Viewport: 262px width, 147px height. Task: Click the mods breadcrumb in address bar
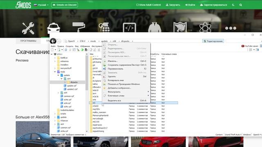tap(93, 41)
